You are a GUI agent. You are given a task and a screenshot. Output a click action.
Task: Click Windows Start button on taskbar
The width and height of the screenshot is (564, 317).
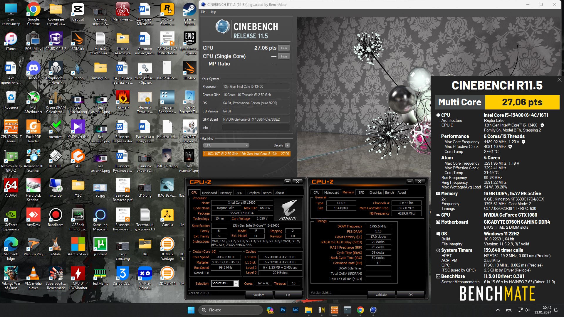191,310
